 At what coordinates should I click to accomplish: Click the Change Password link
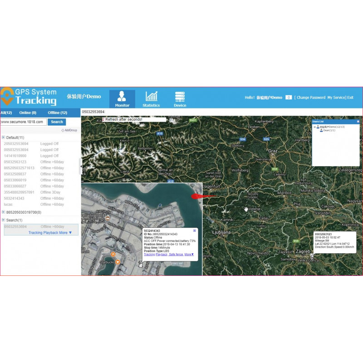311,98
